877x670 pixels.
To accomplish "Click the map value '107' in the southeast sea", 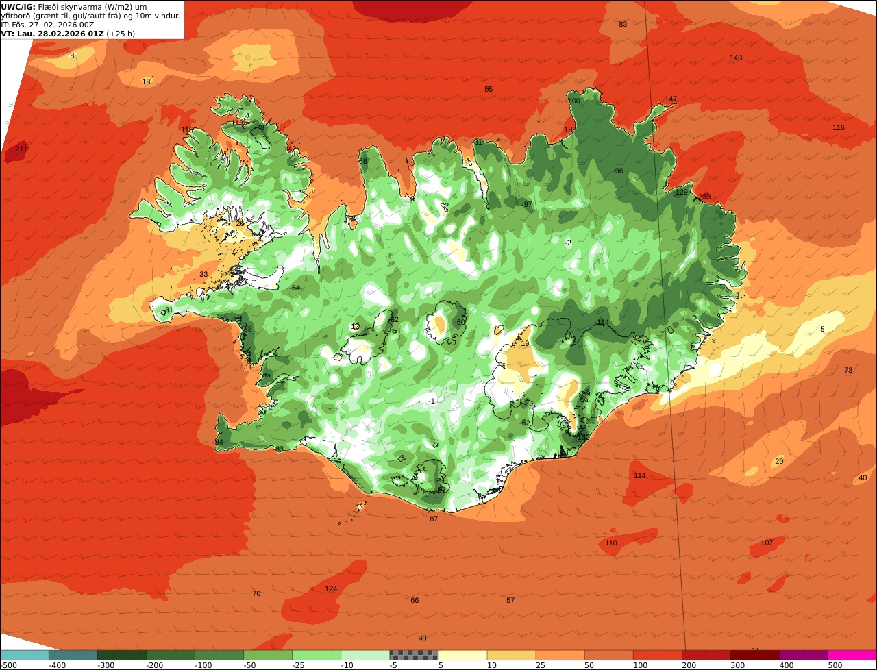I will tap(767, 543).
